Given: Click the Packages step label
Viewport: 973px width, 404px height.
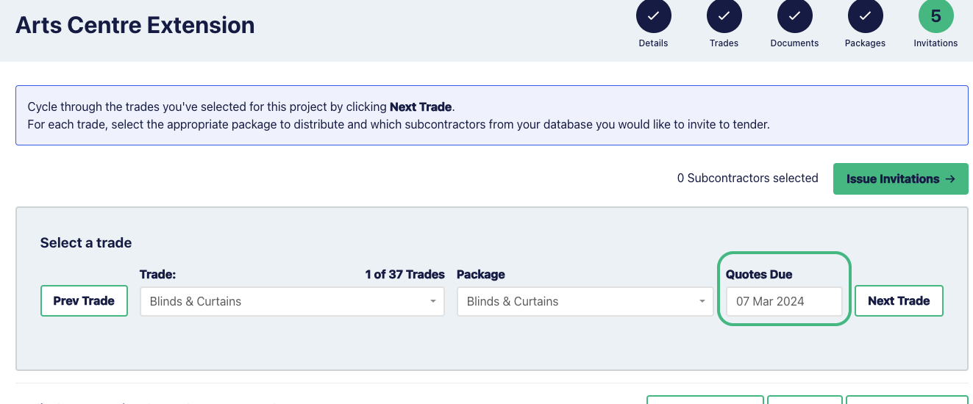Looking at the screenshot, I should click(x=865, y=43).
